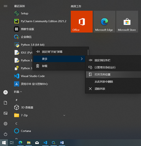Select 打开文件位置

(x=113, y=74)
